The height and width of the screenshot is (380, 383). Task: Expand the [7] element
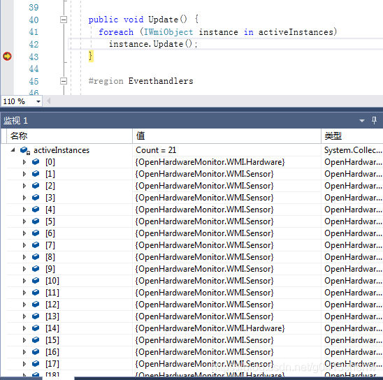click(24, 245)
